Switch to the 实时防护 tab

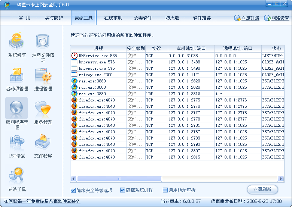point(54,18)
